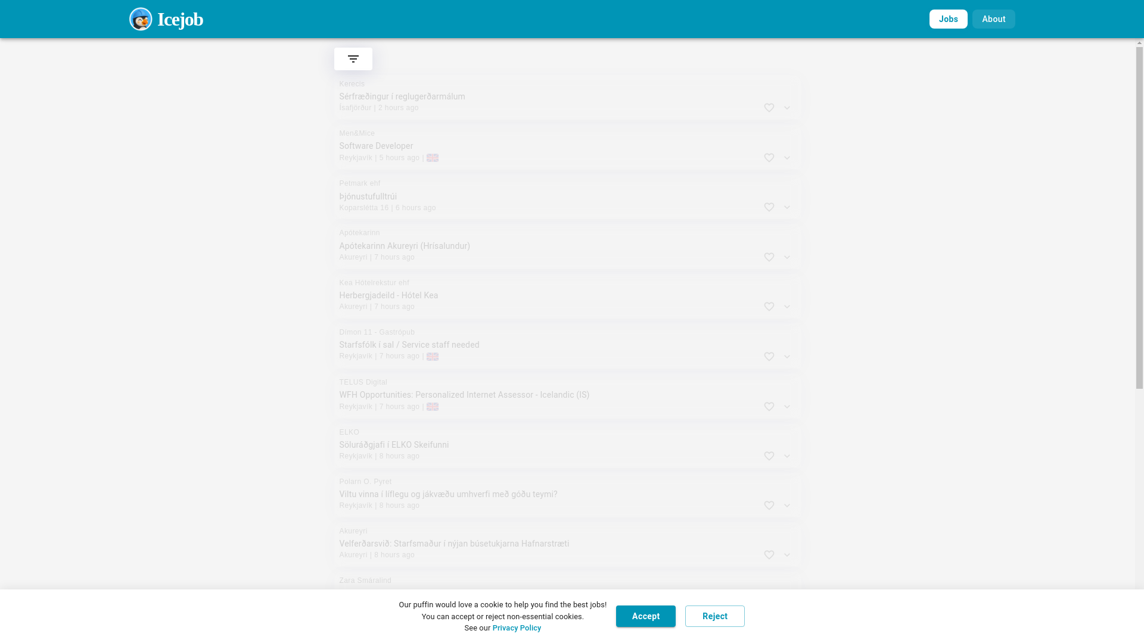Expand the TELUS Digital listing chevron
The height and width of the screenshot is (643, 1144).
[x=787, y=407]
